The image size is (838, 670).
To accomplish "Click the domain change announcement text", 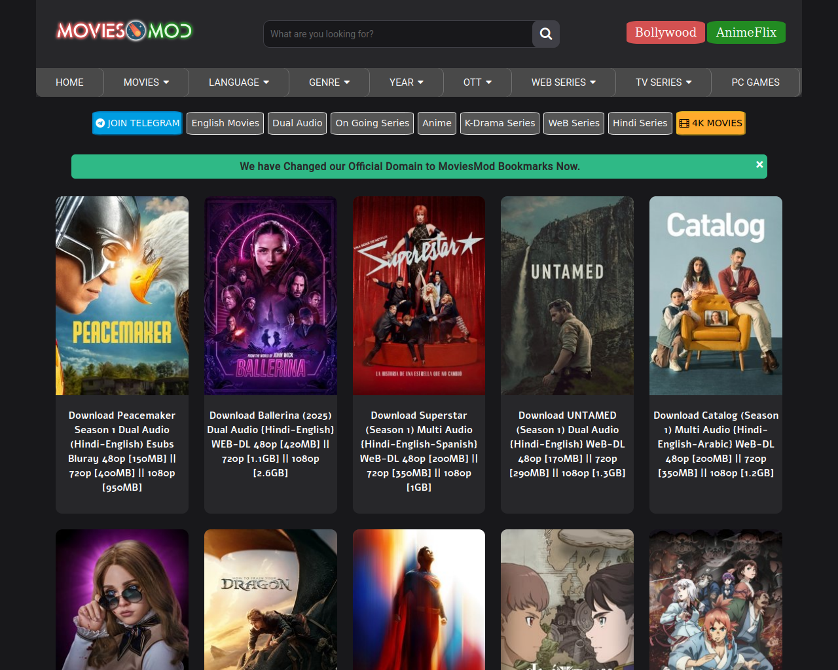I will click(x=410, y=166).
